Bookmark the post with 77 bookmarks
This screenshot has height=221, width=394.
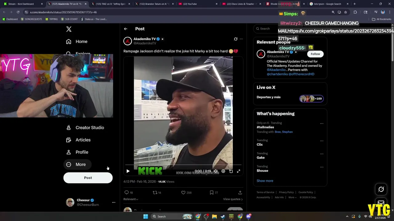(x=211, y=192)
